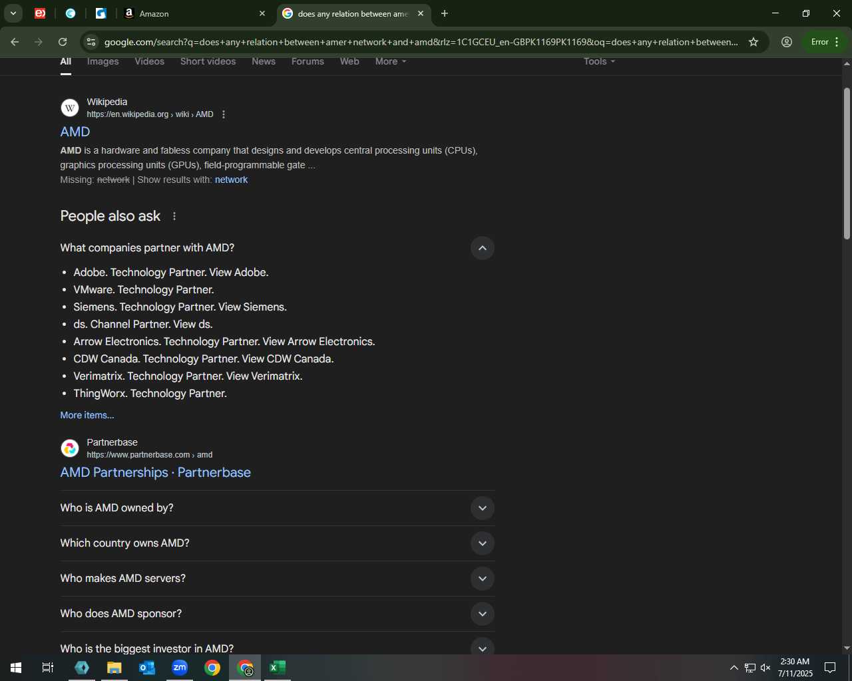Switch to the third pinned browser tab

(101, 13)
